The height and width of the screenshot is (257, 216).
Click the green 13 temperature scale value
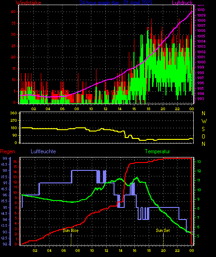pyautogui.click(x=199, y=162)
